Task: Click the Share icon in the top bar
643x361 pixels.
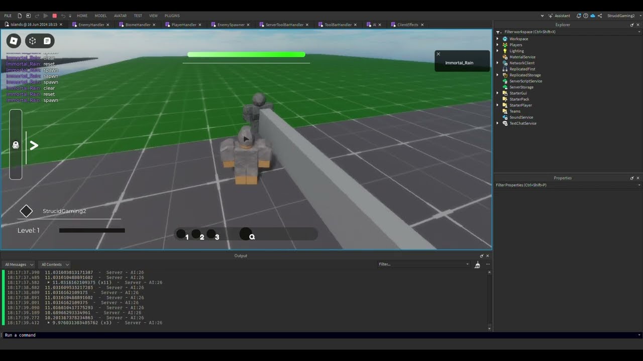Action: 600,16
